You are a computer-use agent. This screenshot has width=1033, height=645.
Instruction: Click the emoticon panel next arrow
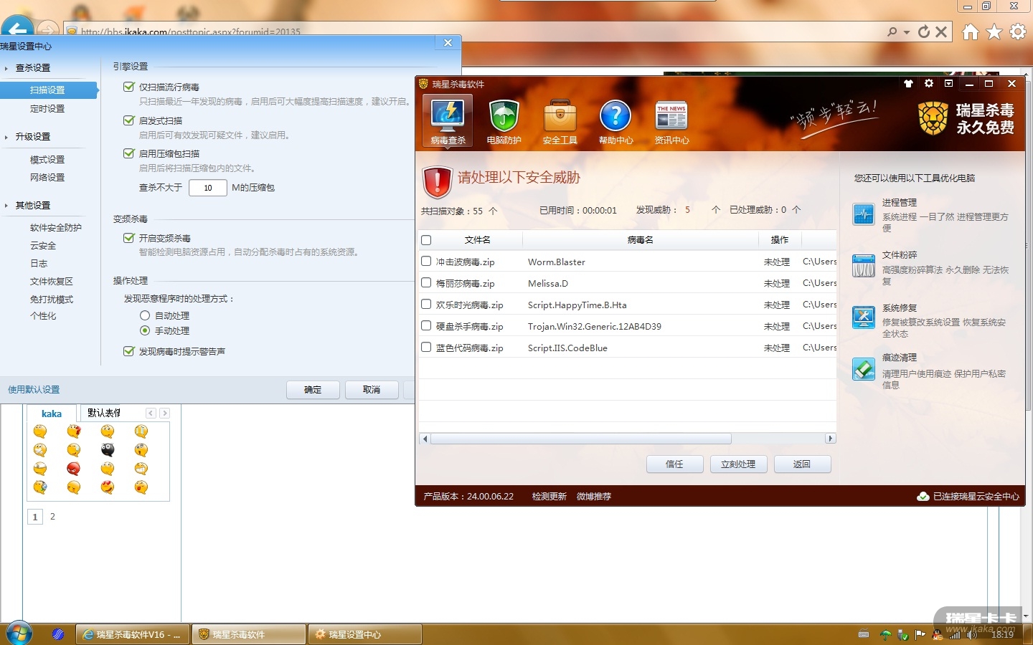[164, 413]
